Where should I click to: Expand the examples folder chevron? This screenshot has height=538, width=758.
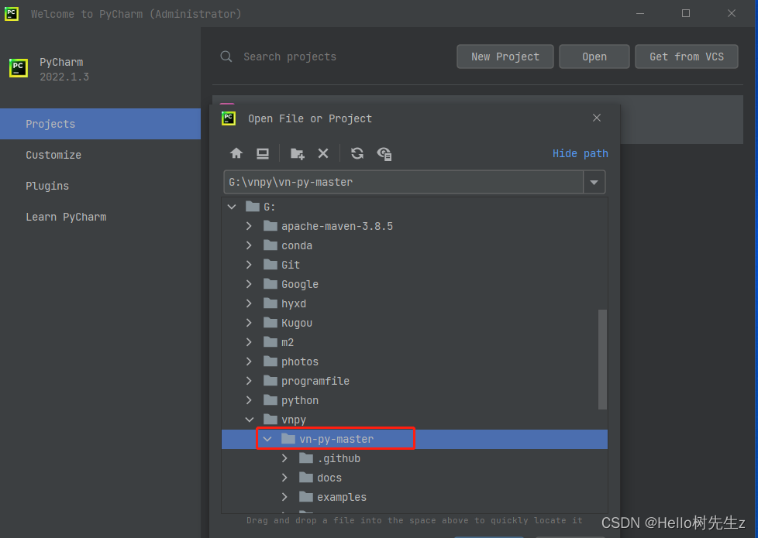(x=284, y=496)
